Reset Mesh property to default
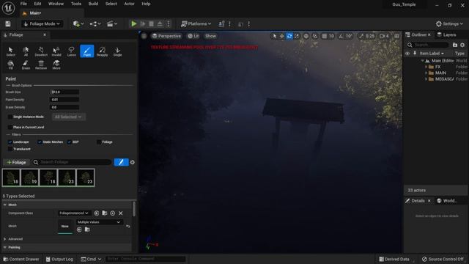 tap(128, 227)
